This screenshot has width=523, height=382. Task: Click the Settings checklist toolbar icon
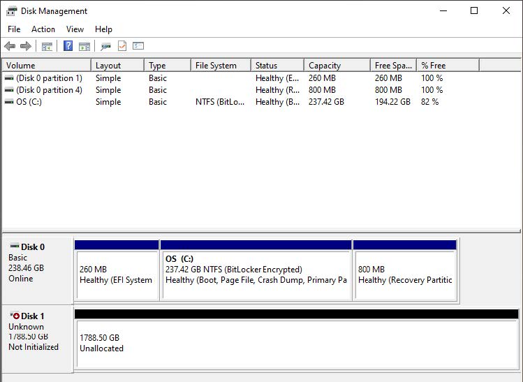pyautogui.click(x=138, y=46)
